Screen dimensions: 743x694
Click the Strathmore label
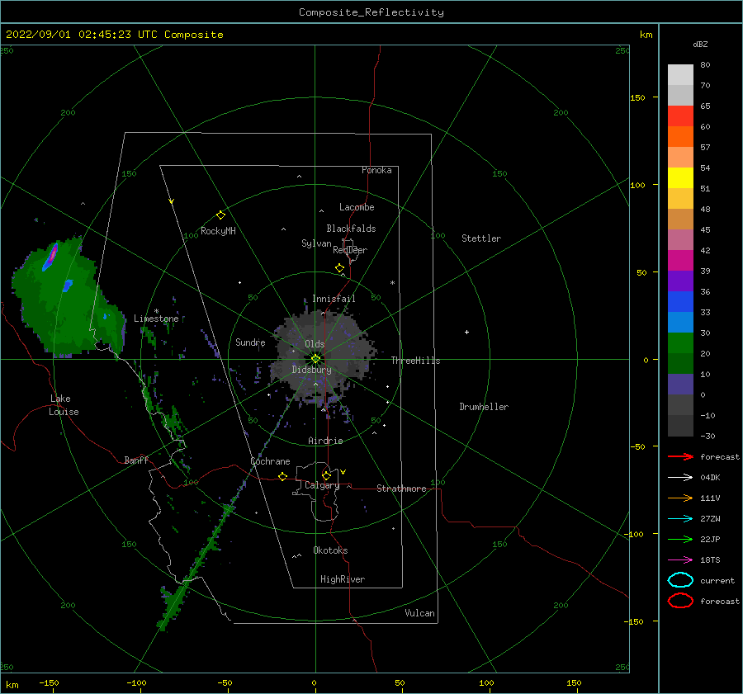[x=401, y=489]
